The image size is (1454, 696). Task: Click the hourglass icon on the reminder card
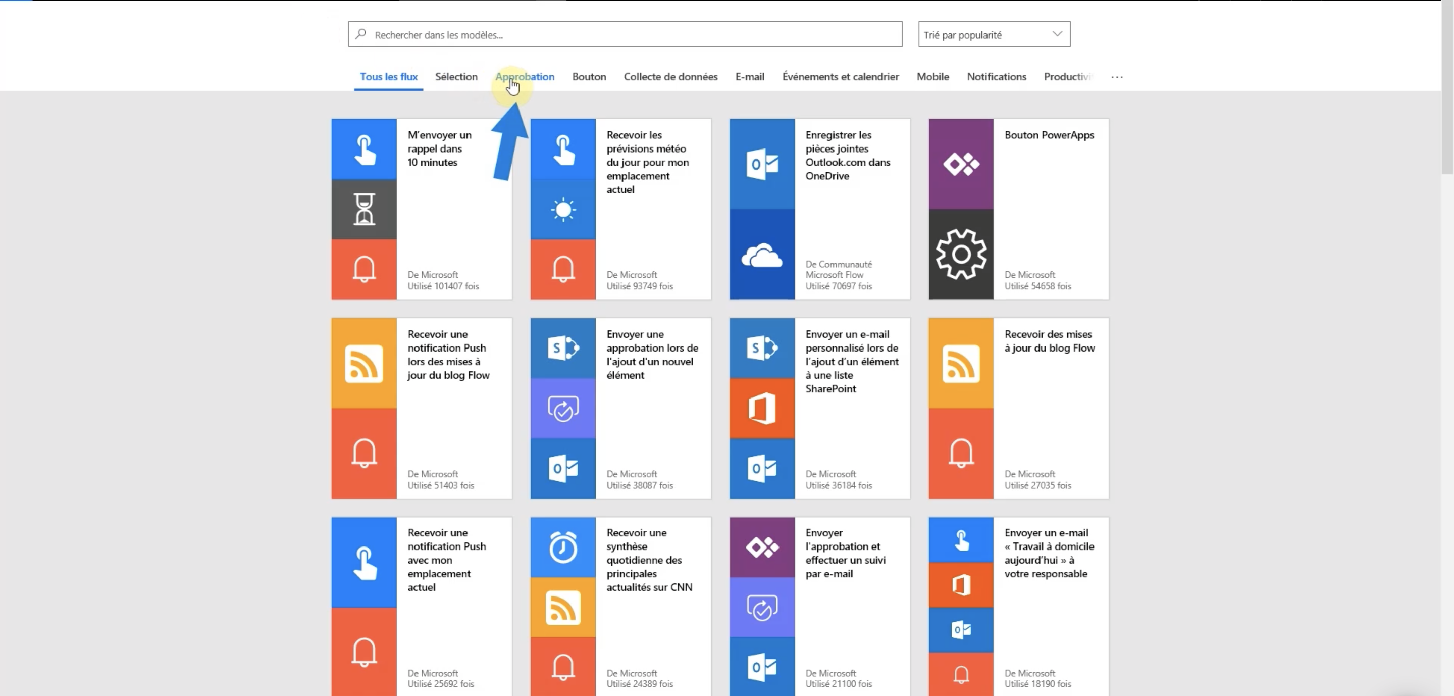tap(364, 209)
